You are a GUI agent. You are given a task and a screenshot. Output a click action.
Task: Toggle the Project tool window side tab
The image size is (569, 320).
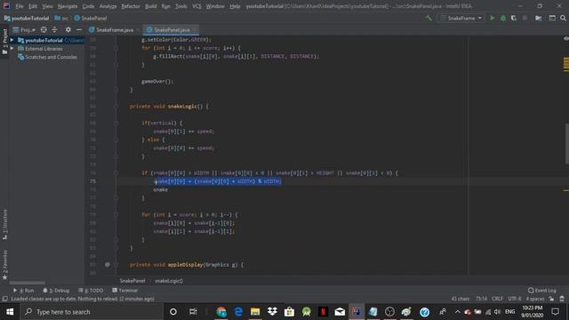point(4,42)
